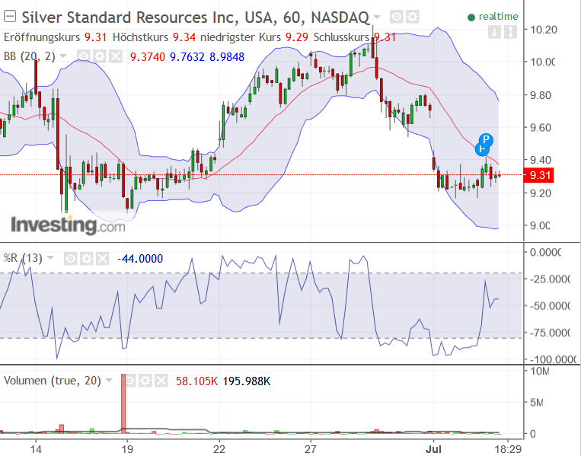Click the niedrigster Kurs 9.29 value
581x456 pixels.
pos(296,37)
